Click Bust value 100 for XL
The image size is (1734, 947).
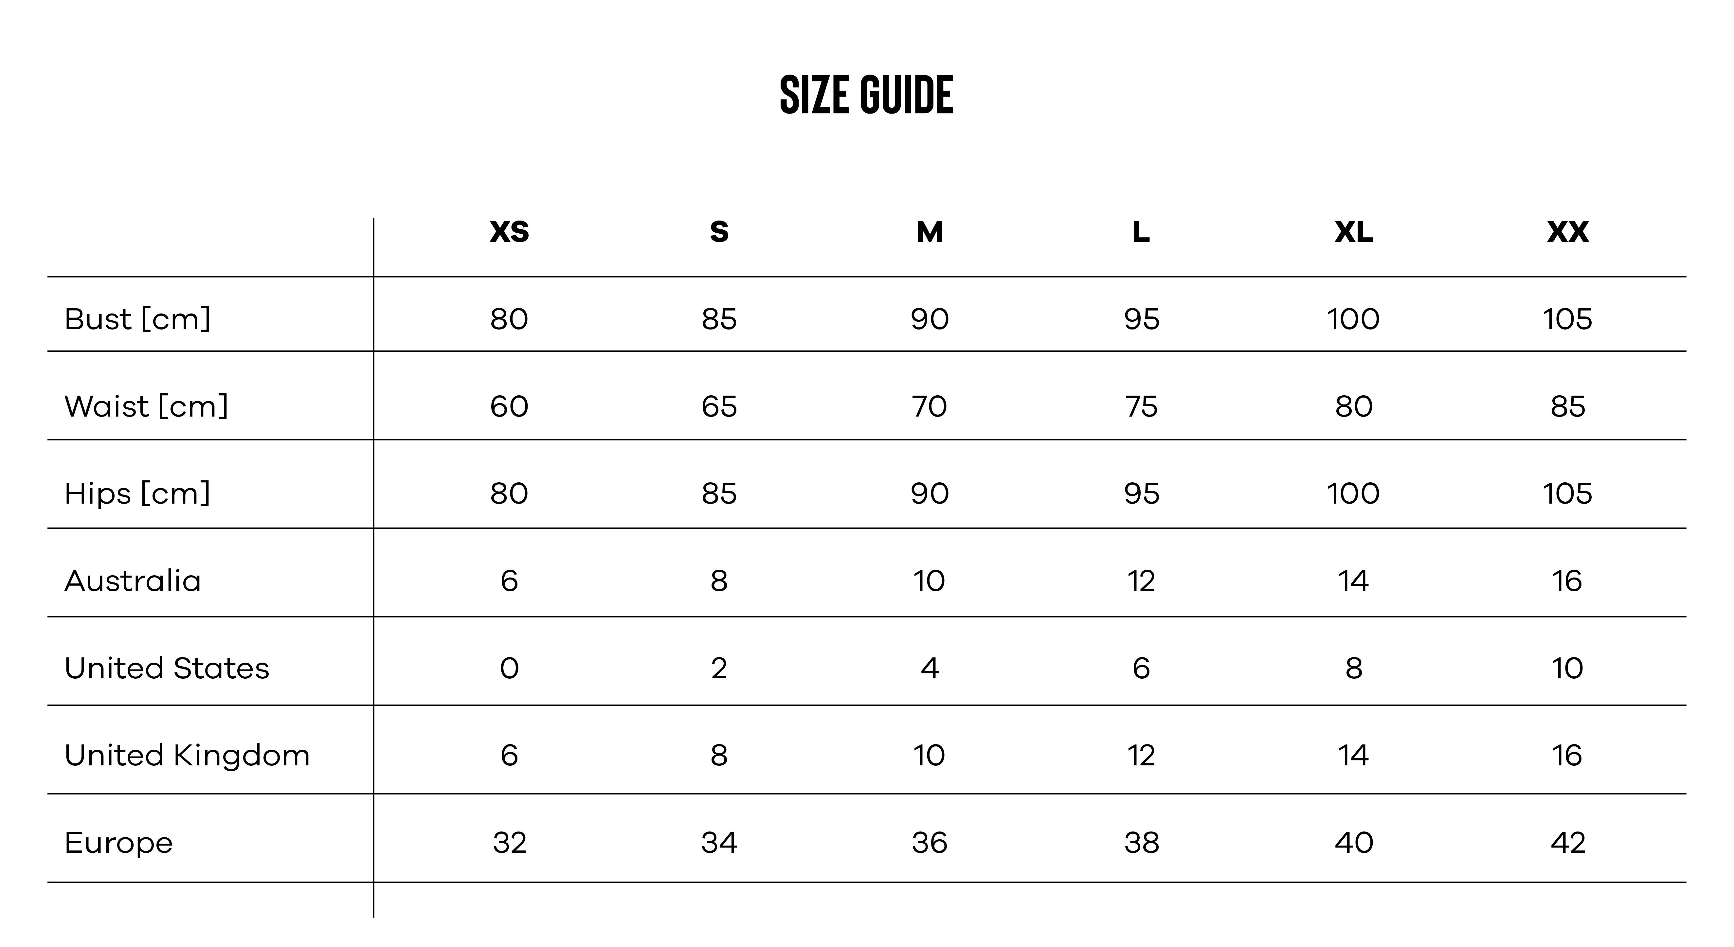(x=1353, y=319)
